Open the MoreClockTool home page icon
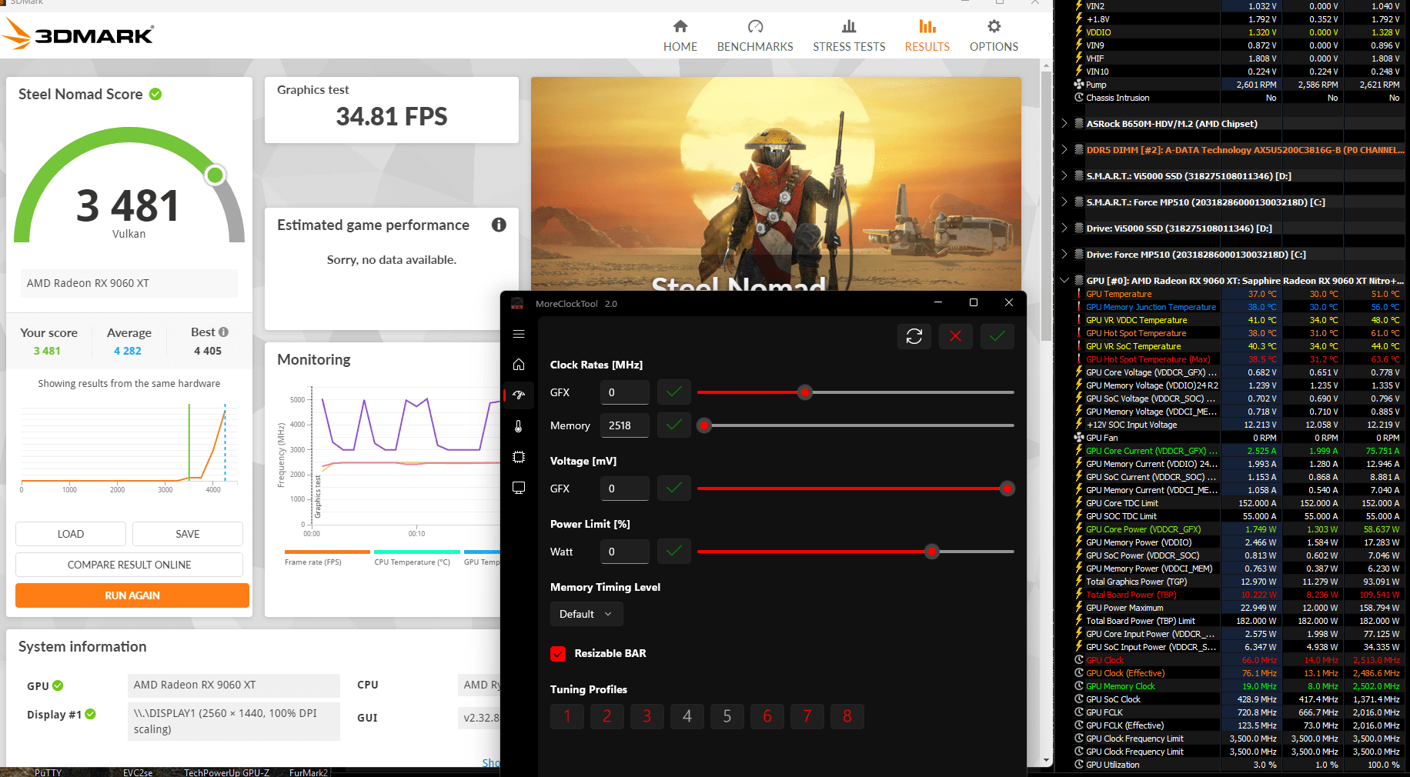The image size is (1410, 777). [519, 364]
